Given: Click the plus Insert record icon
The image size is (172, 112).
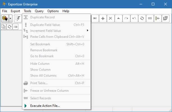Looking at the screenshot, I should 103,18.
